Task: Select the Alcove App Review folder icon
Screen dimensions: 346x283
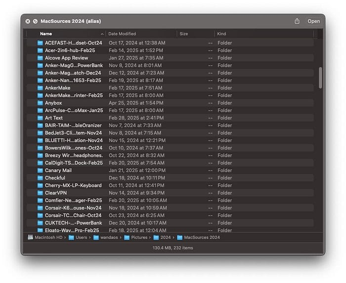Action: (x=40, y=58)
